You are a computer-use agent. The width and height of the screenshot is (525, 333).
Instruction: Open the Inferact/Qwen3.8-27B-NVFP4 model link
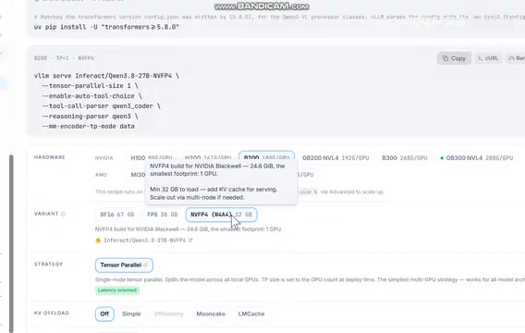(144, 240)
